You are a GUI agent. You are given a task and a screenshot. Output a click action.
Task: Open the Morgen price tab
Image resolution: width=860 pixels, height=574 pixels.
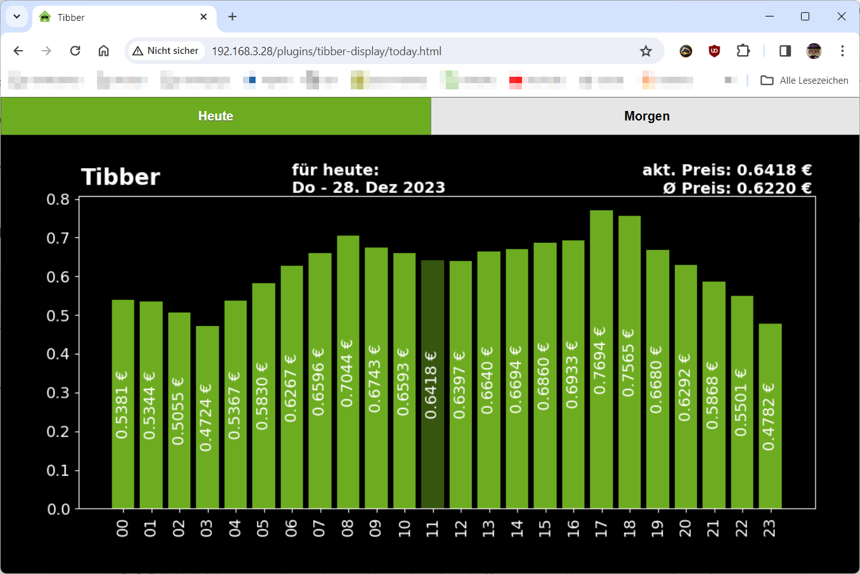(646, 116)
